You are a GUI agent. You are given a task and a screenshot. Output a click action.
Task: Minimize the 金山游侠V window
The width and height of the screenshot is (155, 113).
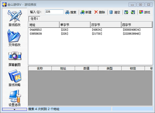coord(132,5)
